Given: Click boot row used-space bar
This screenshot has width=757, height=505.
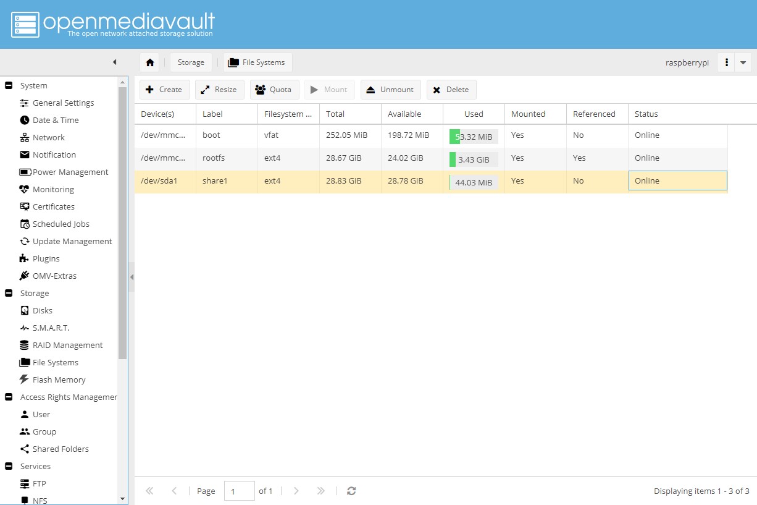Looking at the screenshot, I should pyautogui.click(x=474, y=137).
